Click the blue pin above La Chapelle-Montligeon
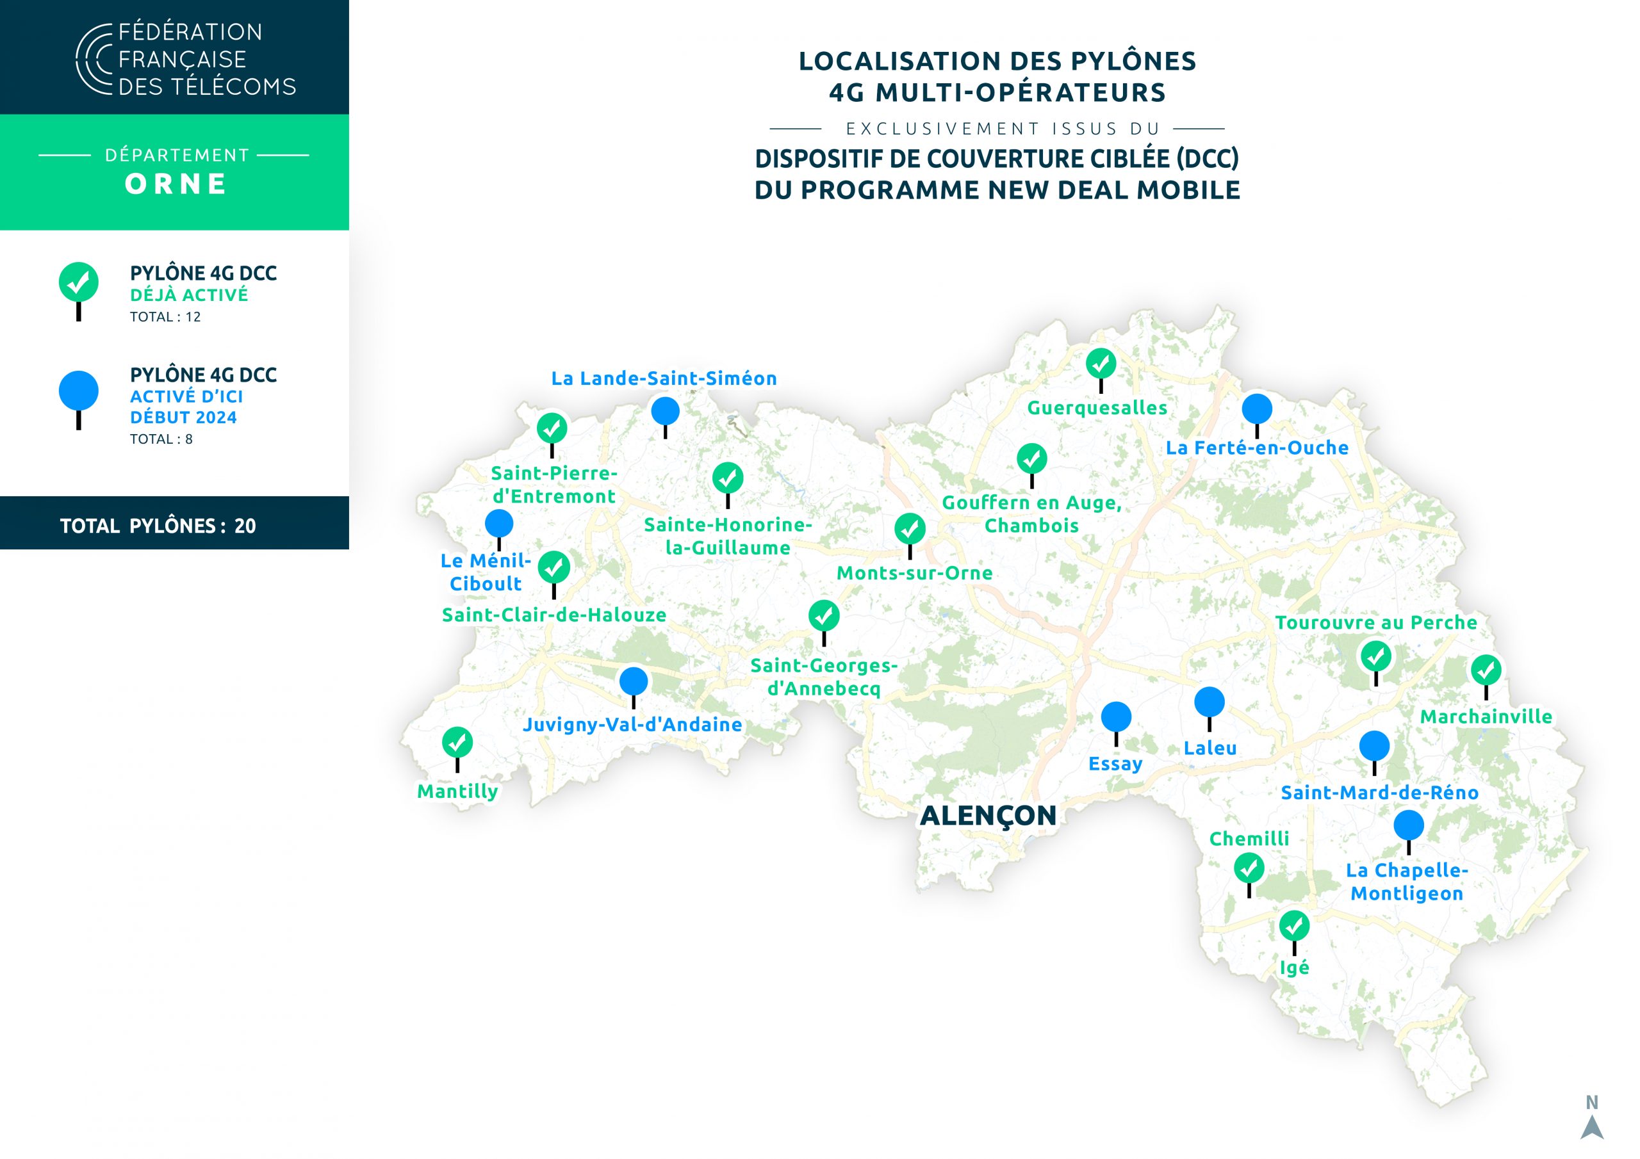 [1409, 831]
